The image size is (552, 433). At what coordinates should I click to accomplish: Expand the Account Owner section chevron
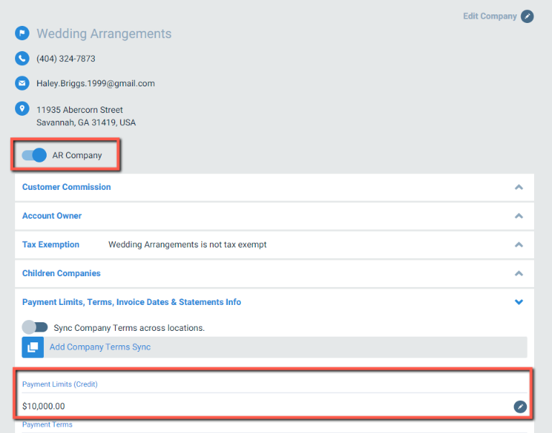point(518,216)
